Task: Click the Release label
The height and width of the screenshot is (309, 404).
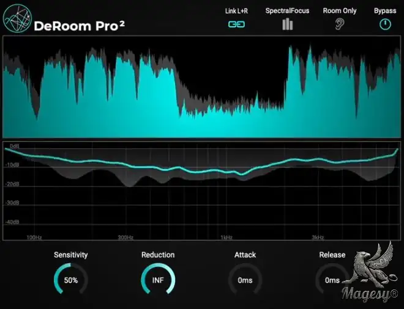Action: point(332,255)
